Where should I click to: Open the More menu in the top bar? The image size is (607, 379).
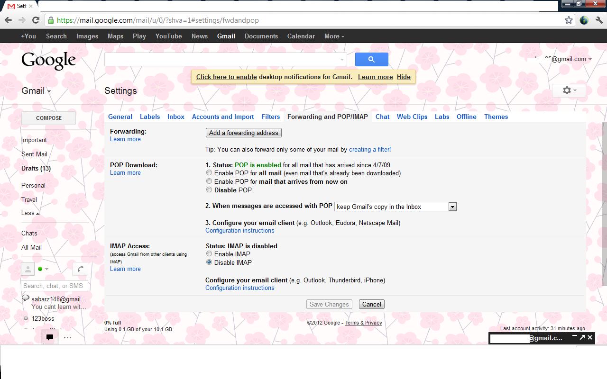[x=334, y=36]
